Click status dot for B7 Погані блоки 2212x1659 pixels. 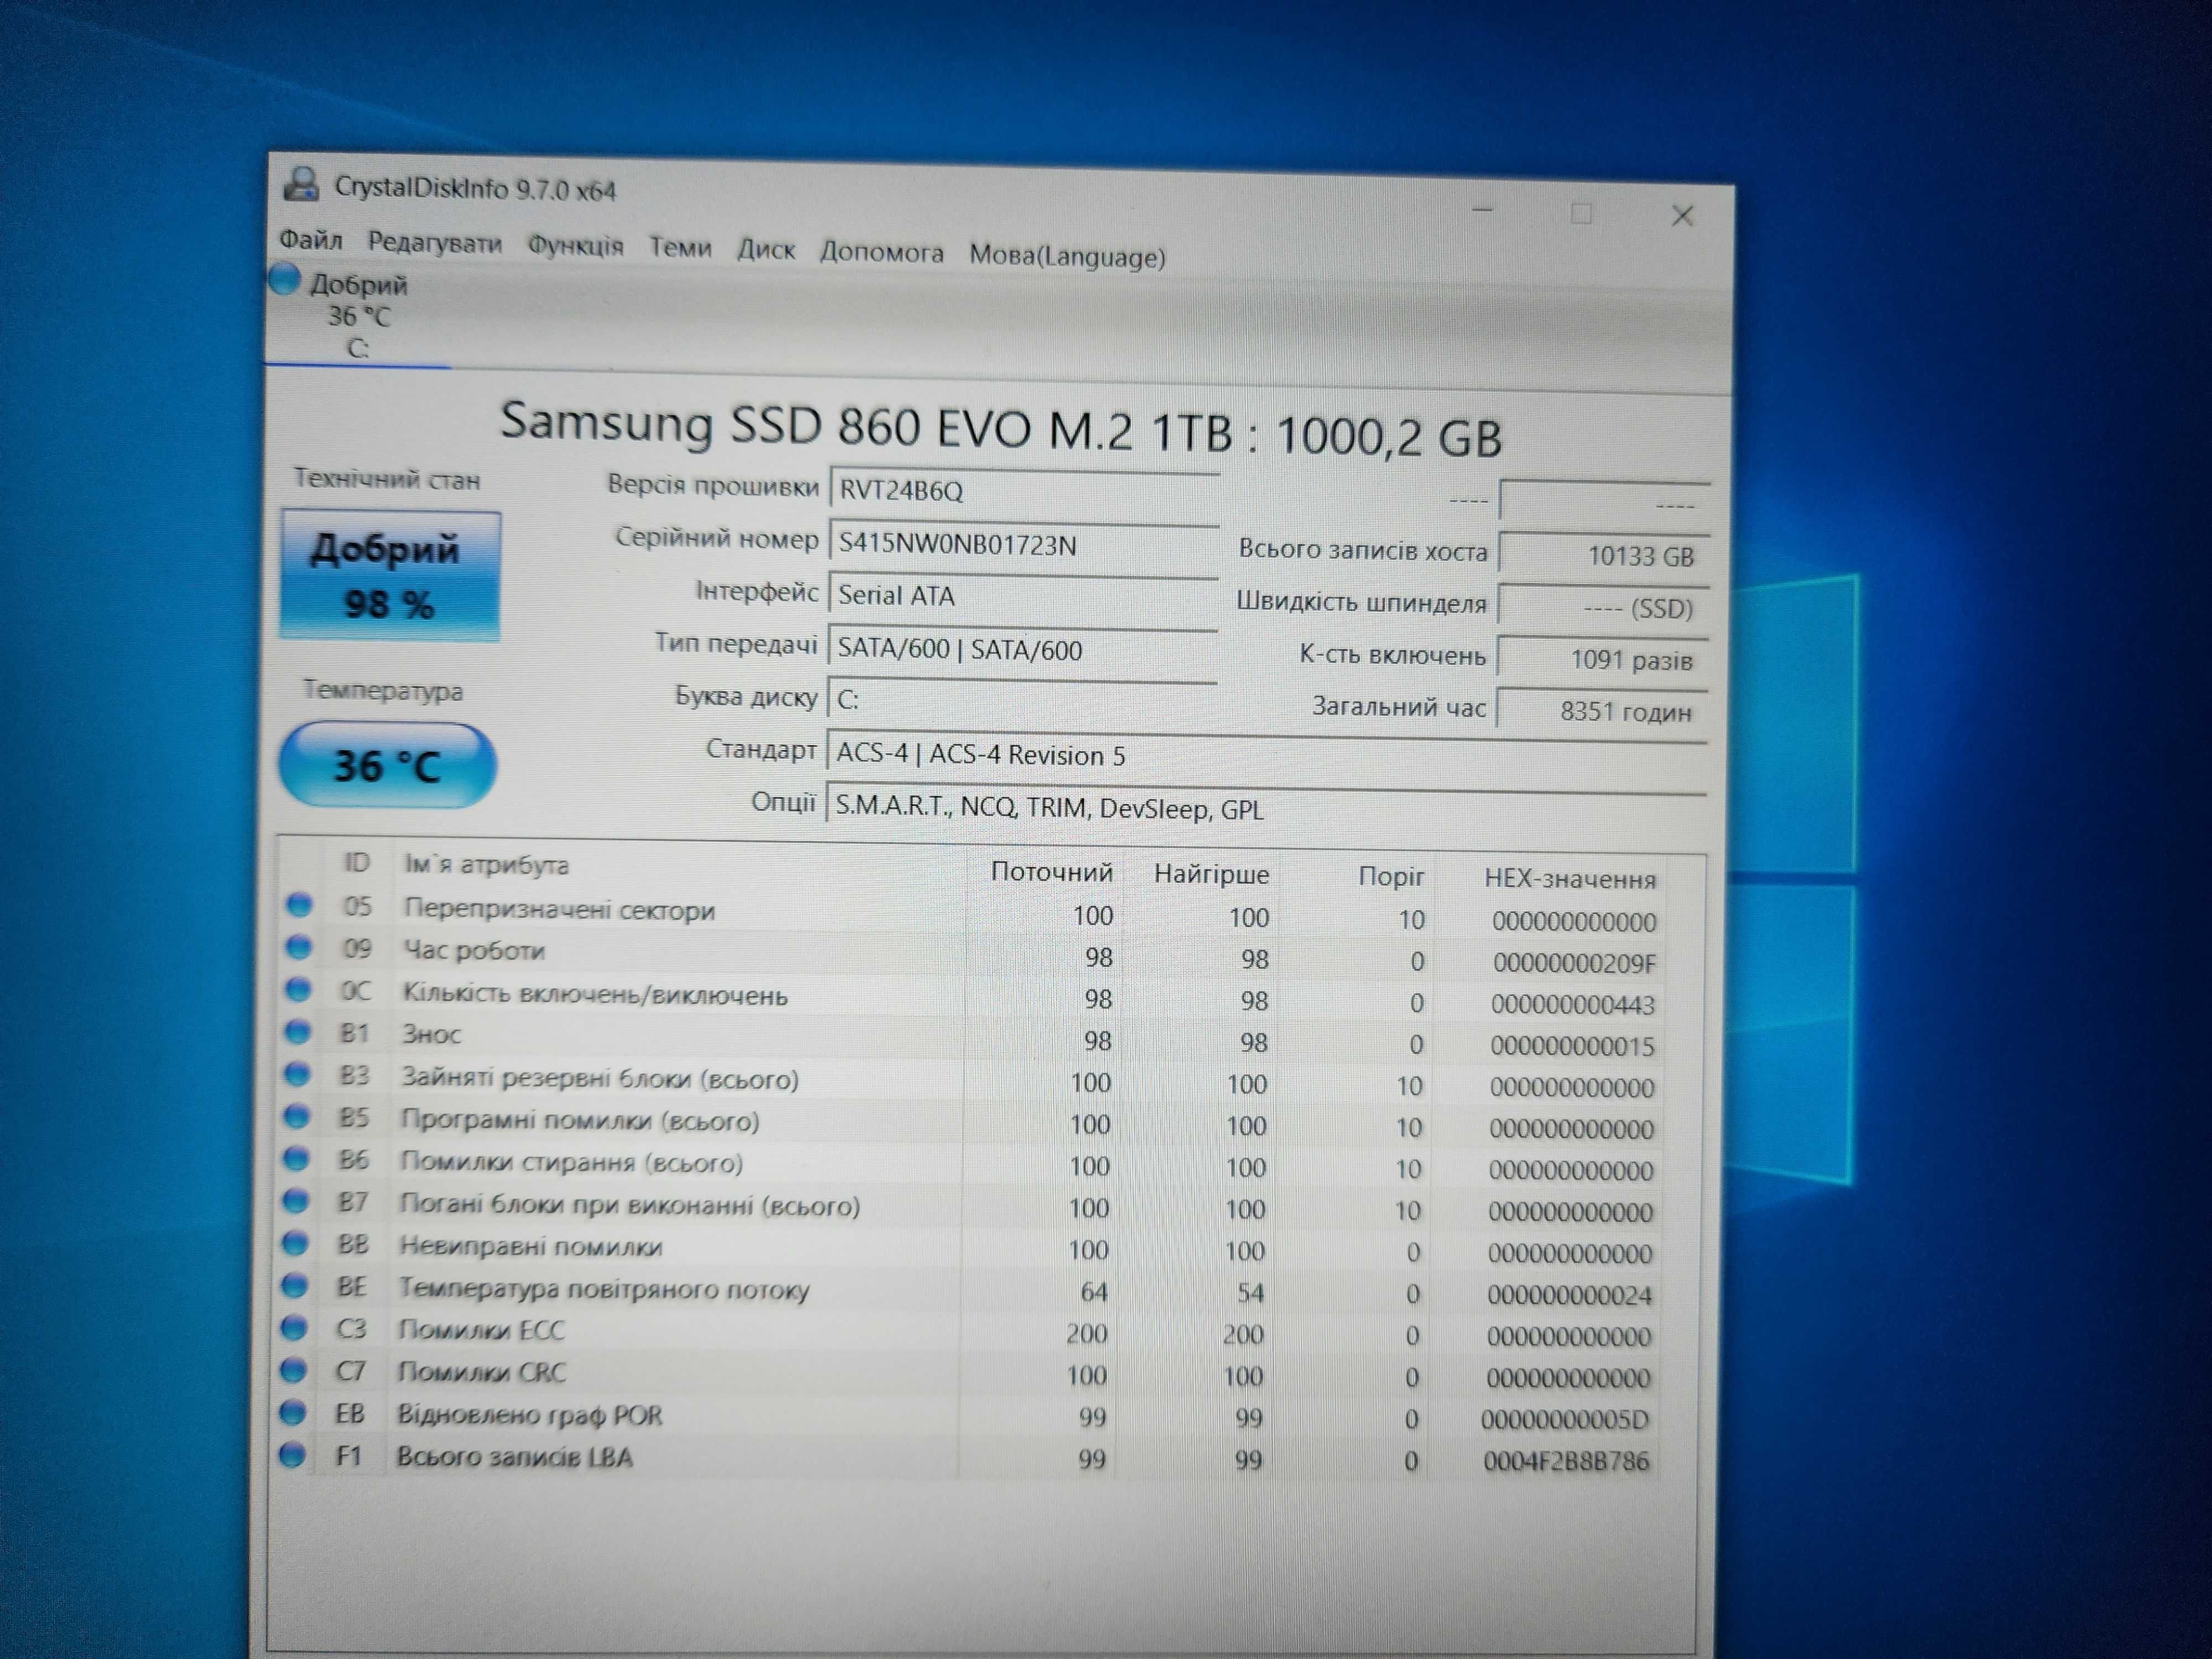[x=296, y=1200]
